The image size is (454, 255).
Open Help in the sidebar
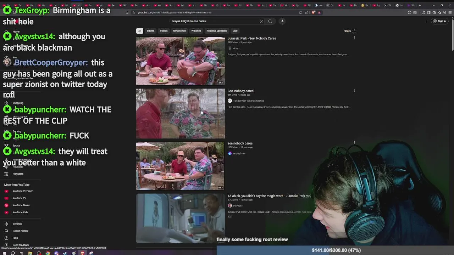tap(15, 238)
